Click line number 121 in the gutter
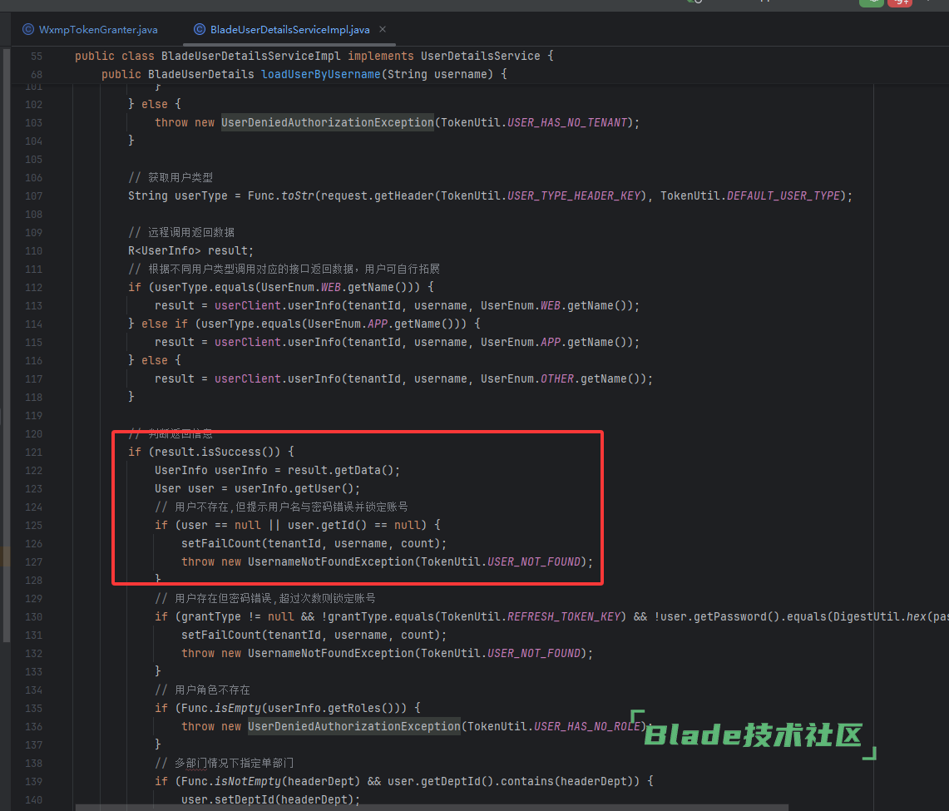Image resolution: width=949 pixels, height=811 pixels. click(33, 452)
